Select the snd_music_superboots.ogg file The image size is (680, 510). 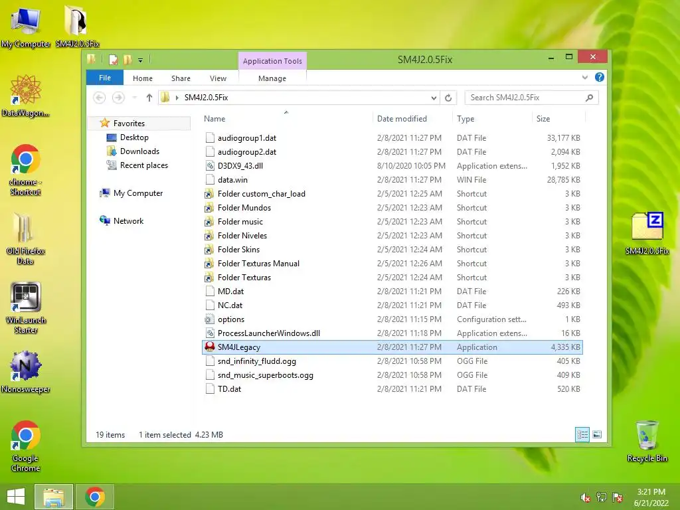(x=392, y=375)
